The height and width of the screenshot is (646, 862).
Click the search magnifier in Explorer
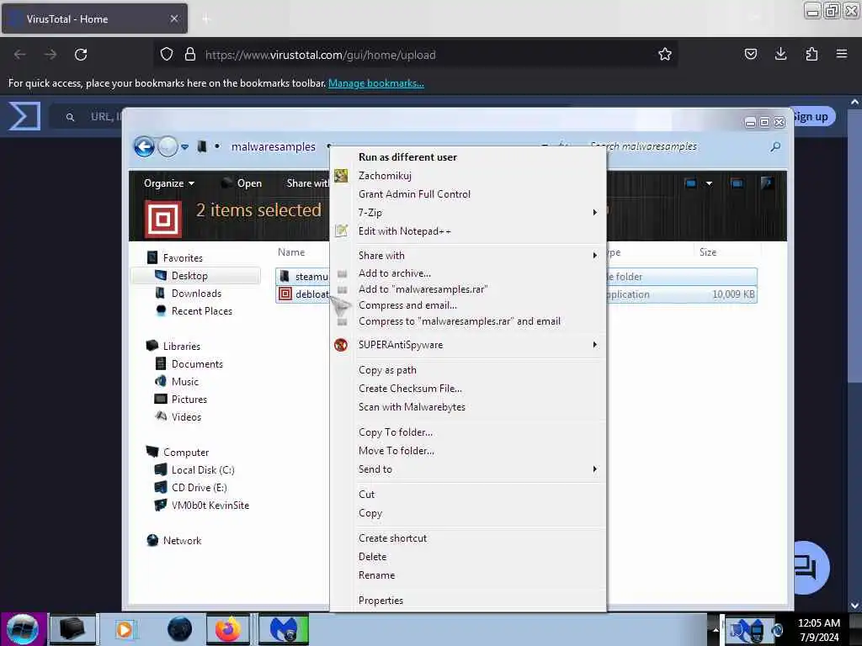pyautogui.click(x=775, y=146)
